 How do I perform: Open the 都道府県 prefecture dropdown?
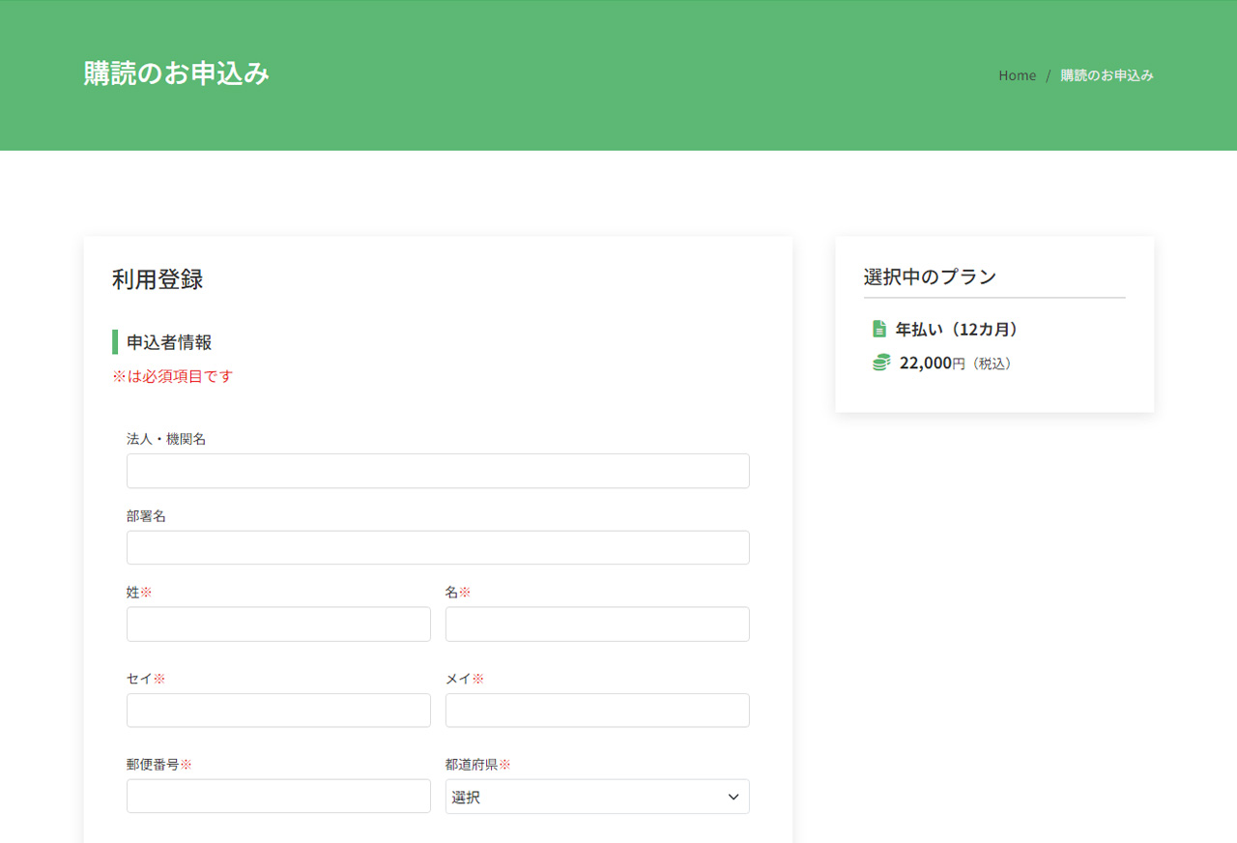coord(596,797)
